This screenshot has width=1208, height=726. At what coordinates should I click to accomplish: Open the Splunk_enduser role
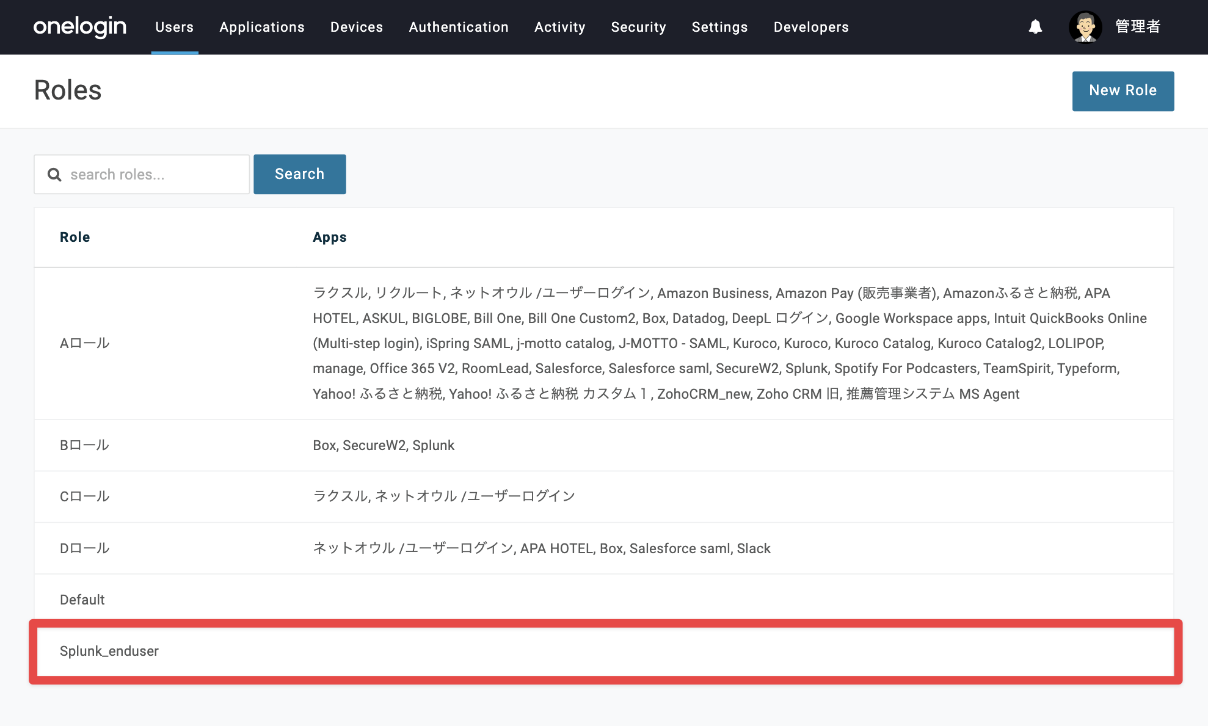(109, 651)
